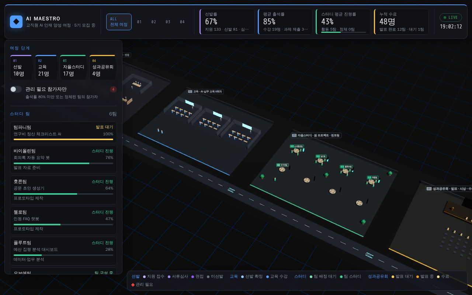This screenshot has height=295, width=472.
Task: Click the 지원 접수 legend dot
Action: click(x=145, y=277)
